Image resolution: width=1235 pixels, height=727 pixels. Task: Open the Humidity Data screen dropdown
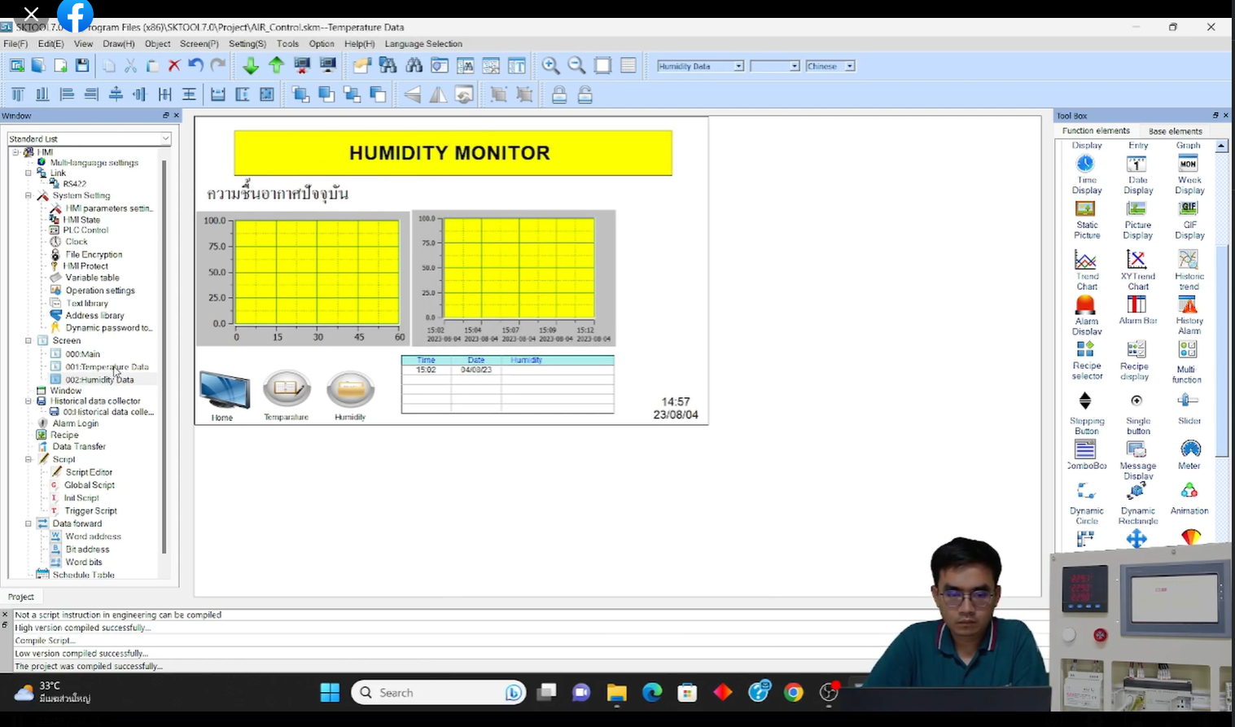tap(738, 66)
